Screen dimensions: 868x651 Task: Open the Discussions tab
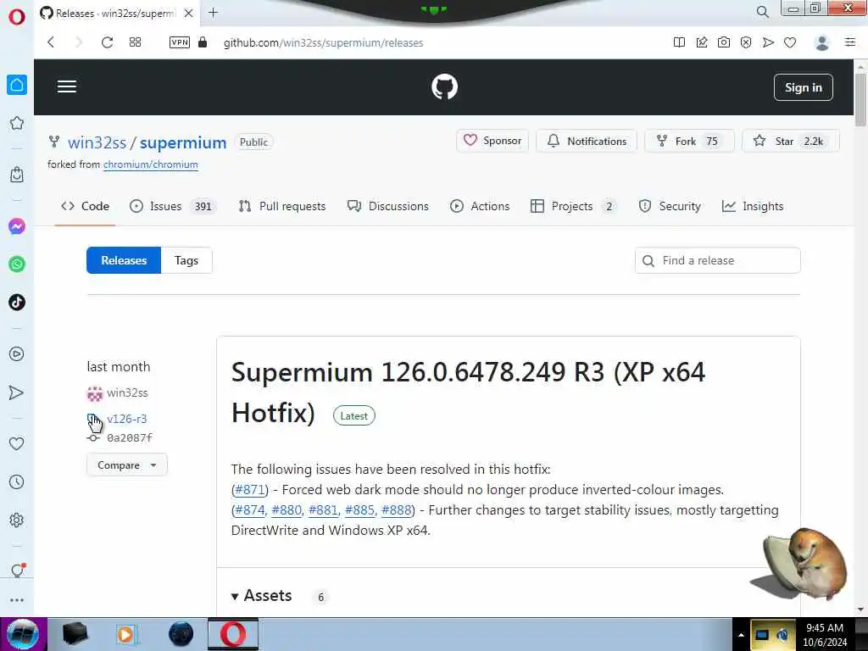coord(388,206)
